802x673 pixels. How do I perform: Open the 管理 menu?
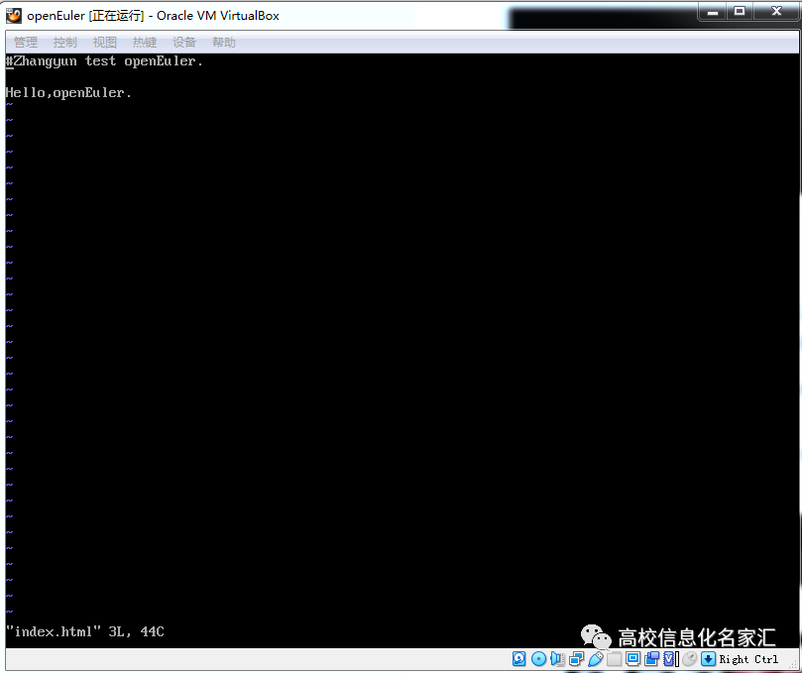[x=25, y=42]
